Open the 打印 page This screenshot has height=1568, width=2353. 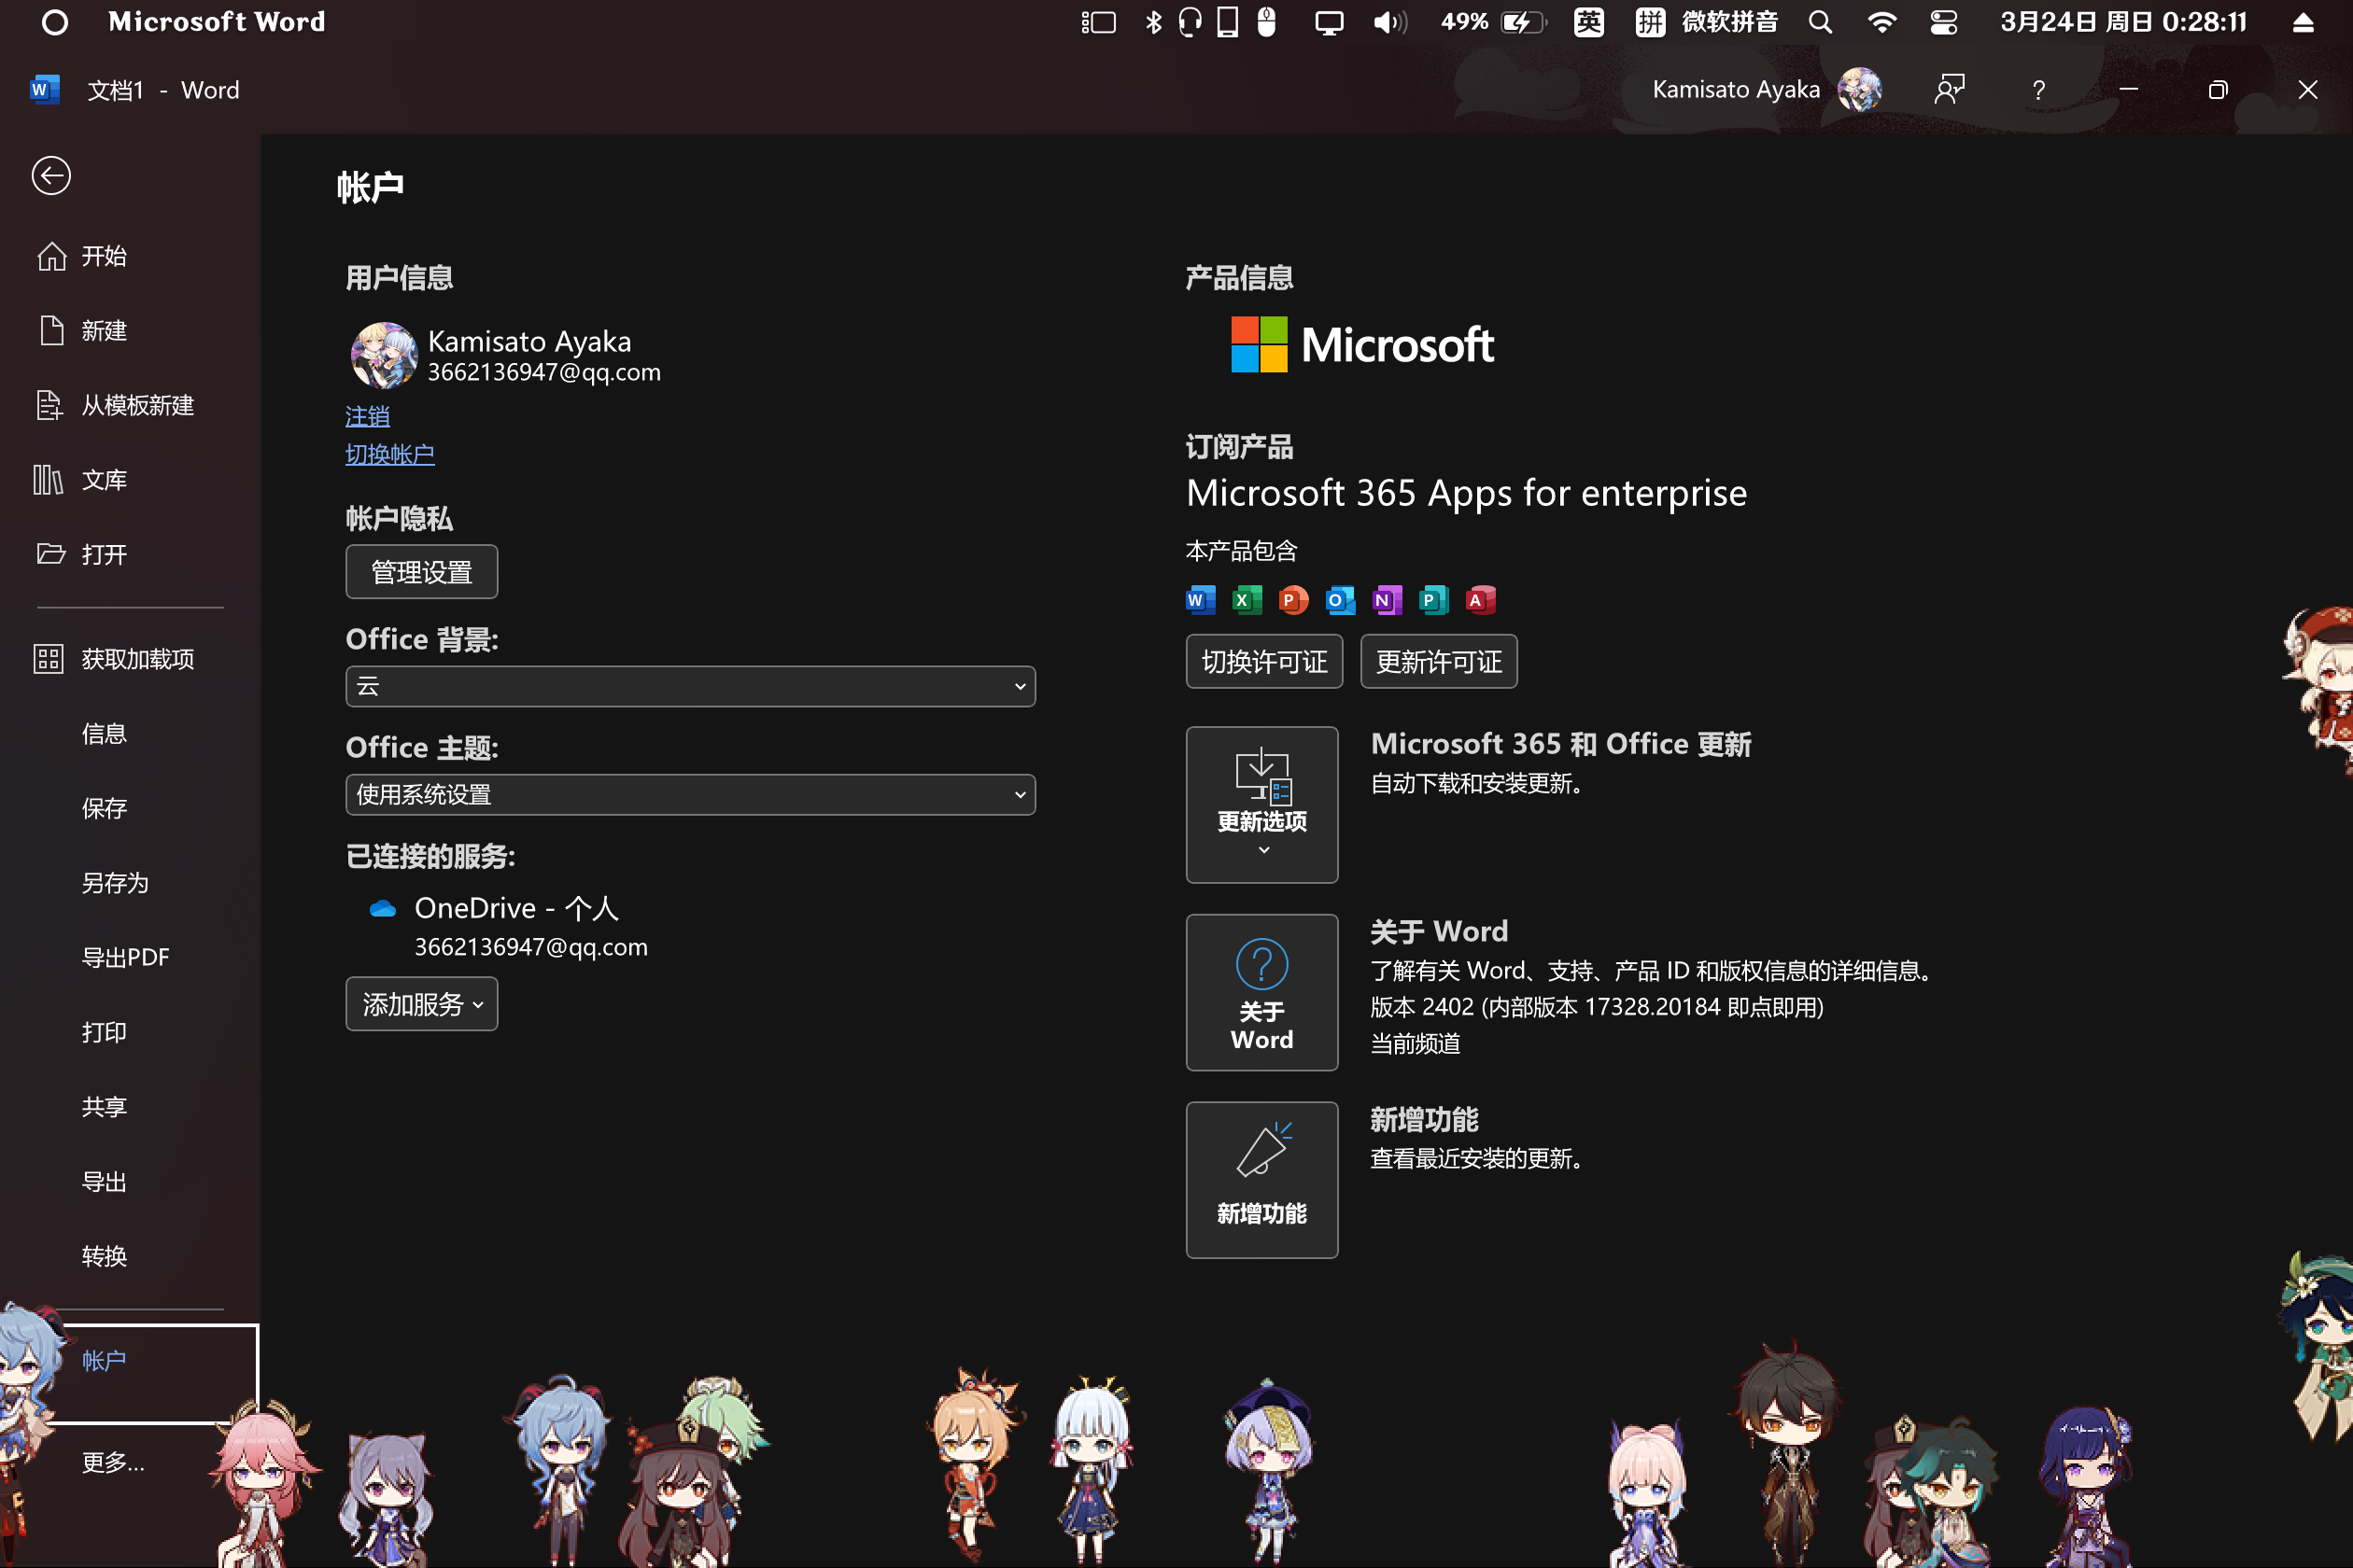click(x=104, y=1032)
